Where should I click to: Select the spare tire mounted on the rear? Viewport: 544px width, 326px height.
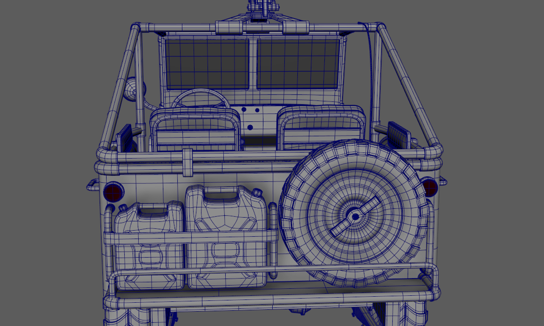[355, 214]
